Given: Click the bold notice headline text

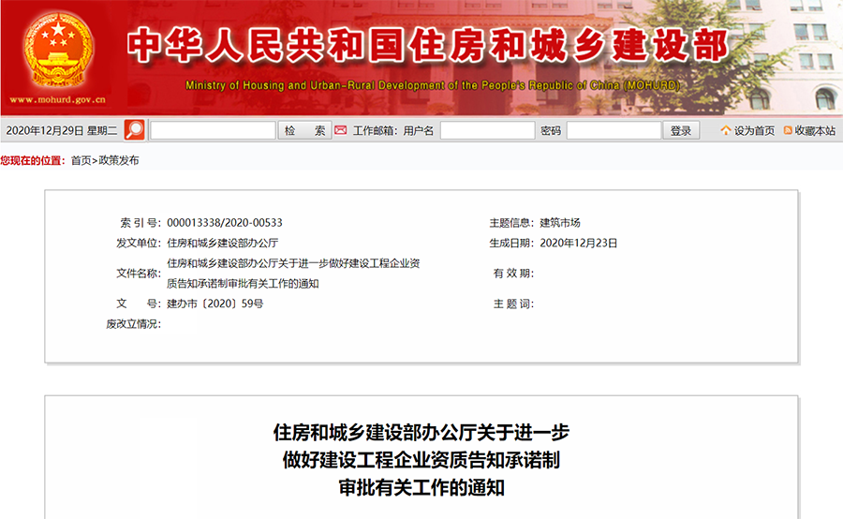Looking at the screenshot, I should click(x=421, y=460).
